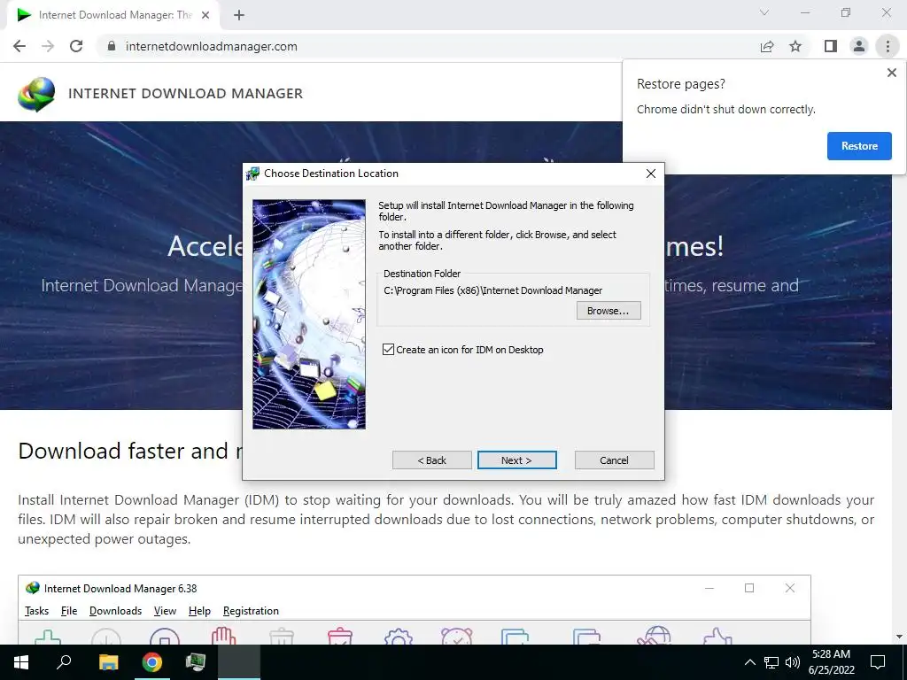Open the network status tray icon
This screenshot has width=907, height=680.
[771, 662]
